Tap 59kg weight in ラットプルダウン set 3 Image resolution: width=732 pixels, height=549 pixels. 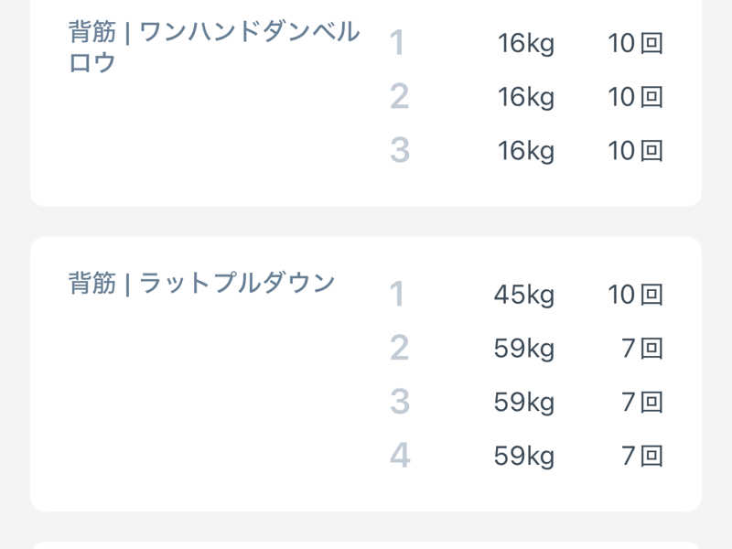pos(523,402)
